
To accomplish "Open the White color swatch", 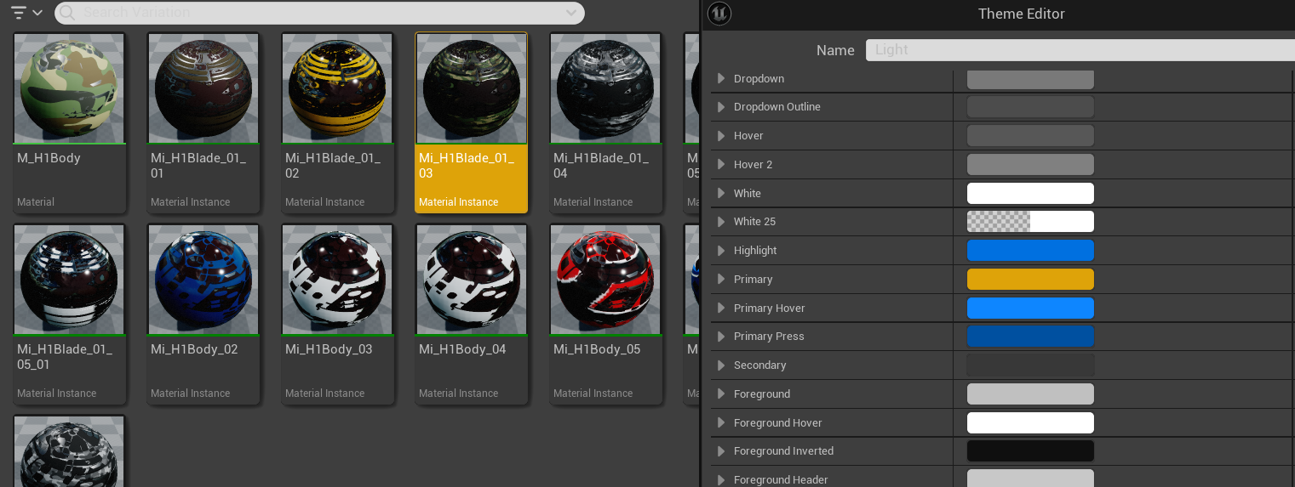I will coord(1030,193).
